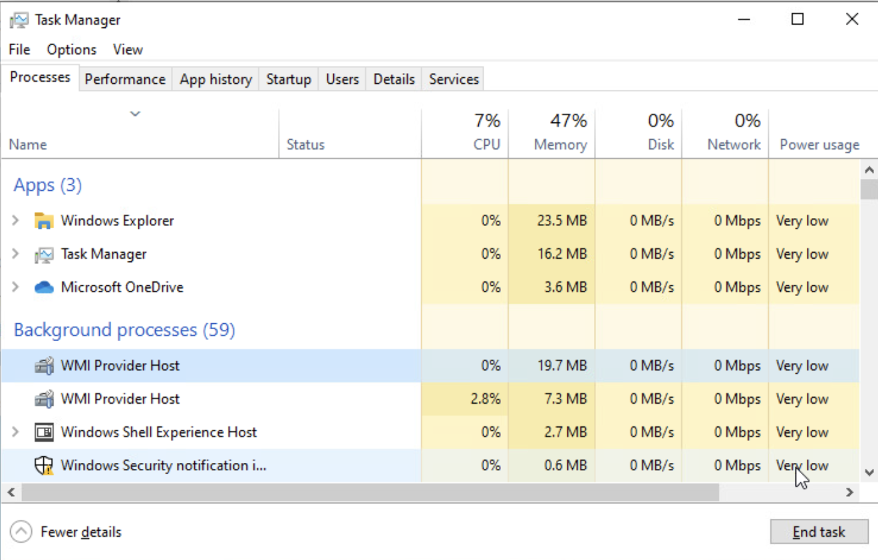Screen dimensions: 878x560
Task: Click the End task button
Action: [819, 532]
